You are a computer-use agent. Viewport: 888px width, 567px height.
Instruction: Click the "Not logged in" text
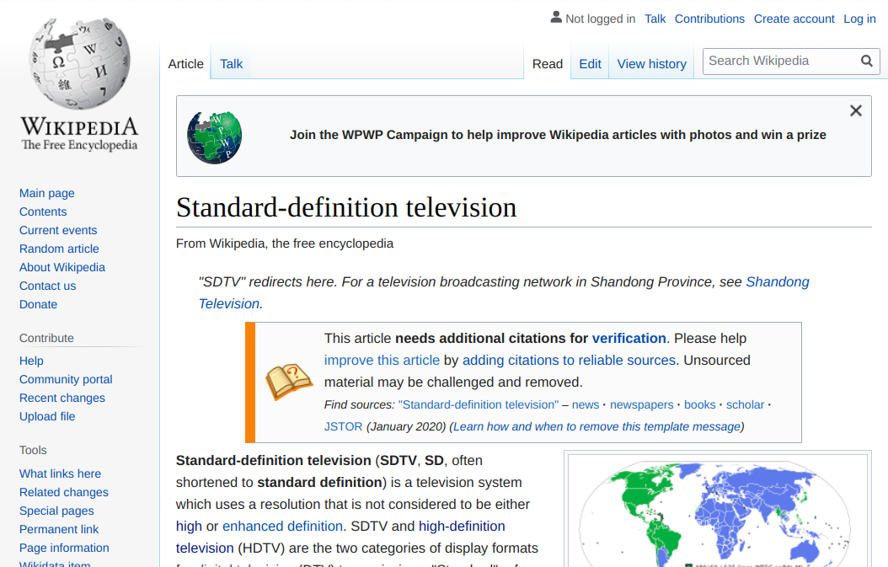tap(601, 19)
